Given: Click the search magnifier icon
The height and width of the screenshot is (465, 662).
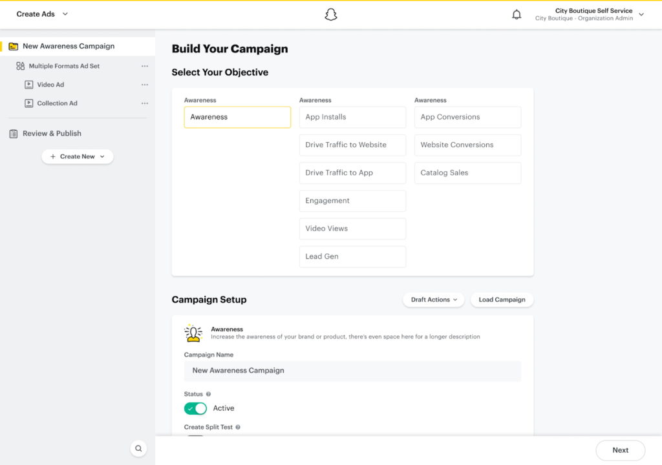Looking at the screenshot, I should point(138,448).
